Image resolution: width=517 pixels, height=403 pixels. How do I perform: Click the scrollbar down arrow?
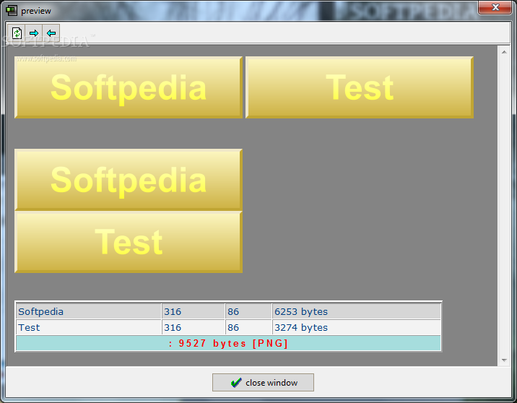coord(504,360)
